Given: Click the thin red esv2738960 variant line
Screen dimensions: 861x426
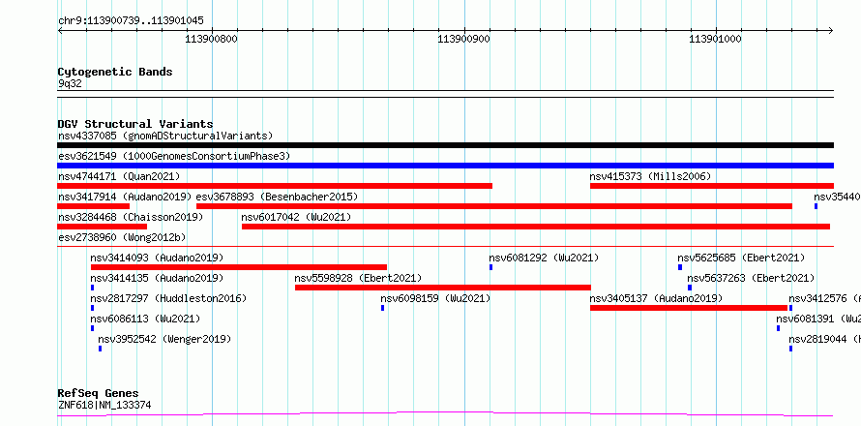Looking at the screenshot, I should point(445,247).
